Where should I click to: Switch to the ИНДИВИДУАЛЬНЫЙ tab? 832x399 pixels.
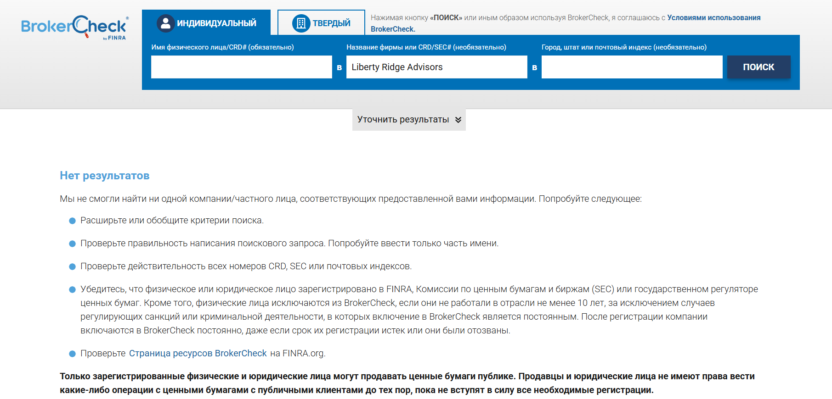206,22
